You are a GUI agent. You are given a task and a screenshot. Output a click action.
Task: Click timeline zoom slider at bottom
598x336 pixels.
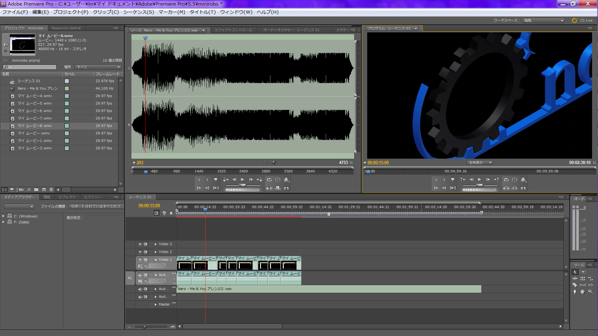click(144, 327)
